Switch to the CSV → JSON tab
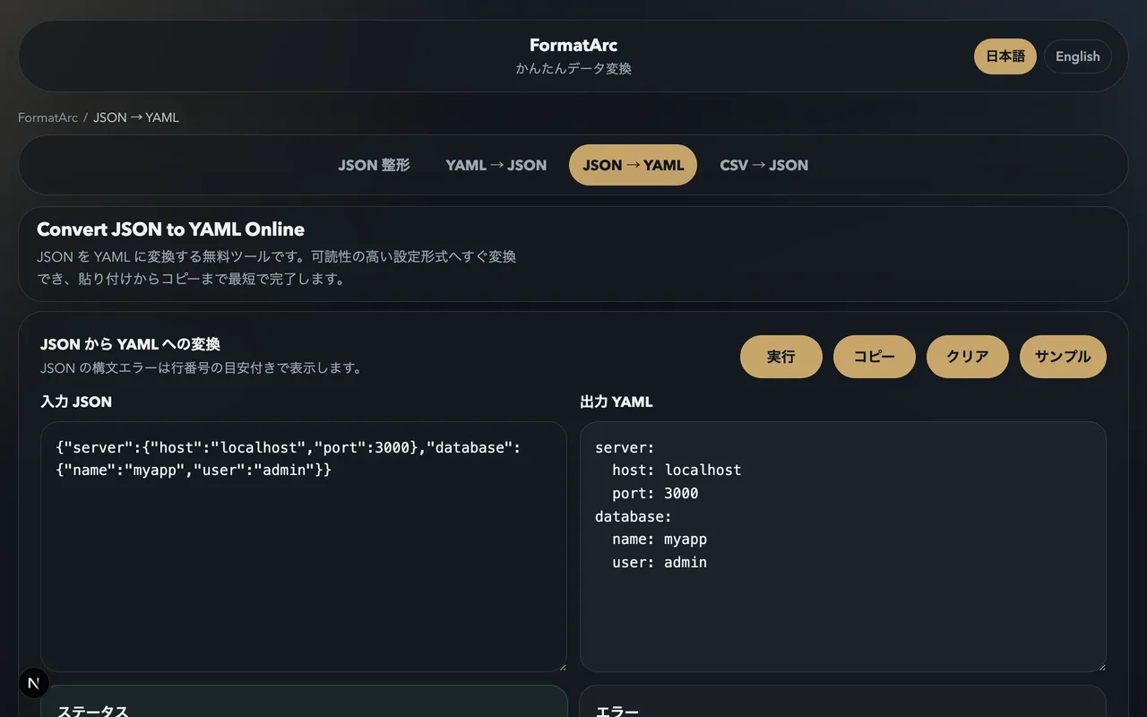This screenshot has height=717, width=1147. (763, 165)
